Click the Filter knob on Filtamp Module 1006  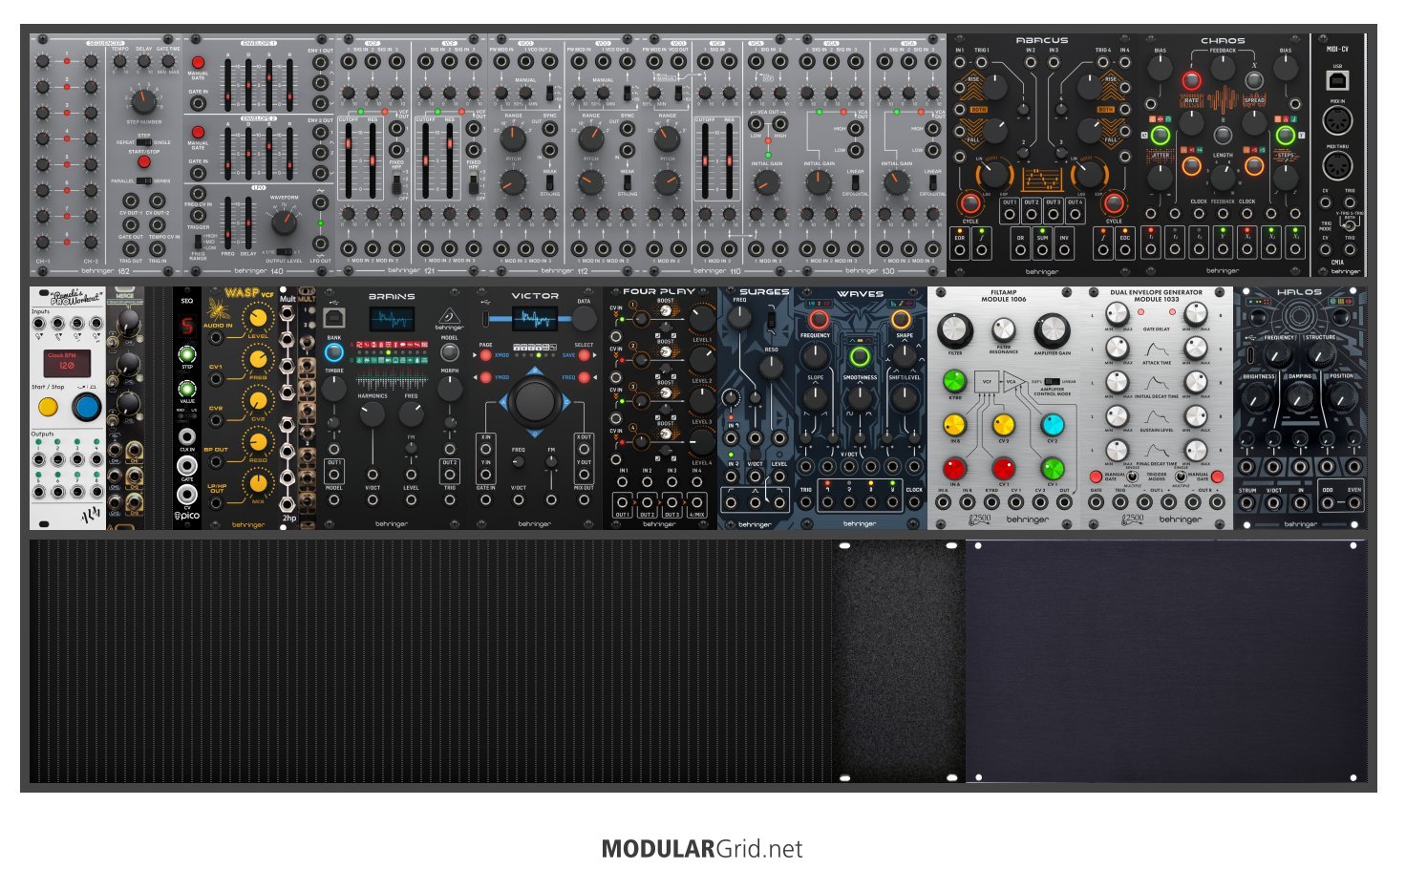pyautogui.click(x=954, y=330)
